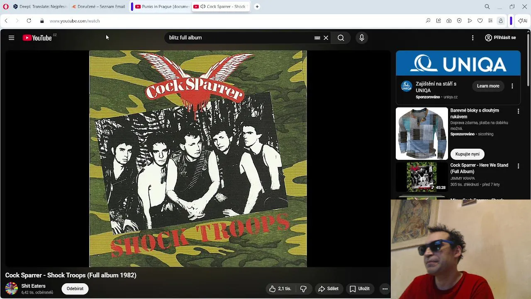This screenshot has width=531, height=299.
Task: Click the zoom-out magnifier in address bar
Action: pyautogui.click(x=428, y=21)
